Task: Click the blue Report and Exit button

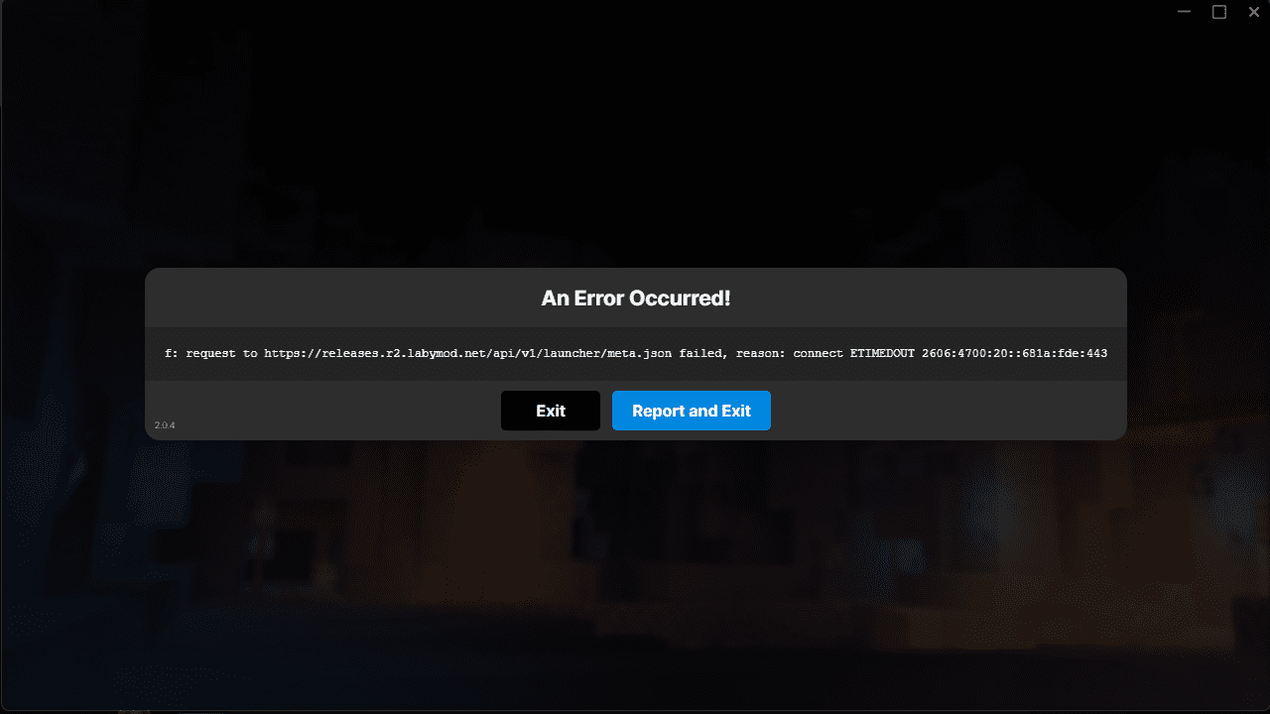Action: 692,411
